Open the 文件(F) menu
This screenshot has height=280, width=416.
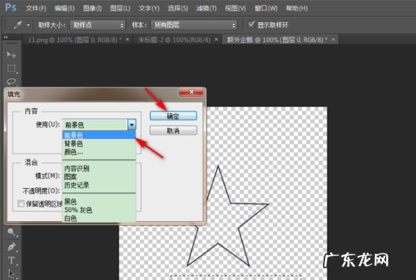[x=35, y=8]
